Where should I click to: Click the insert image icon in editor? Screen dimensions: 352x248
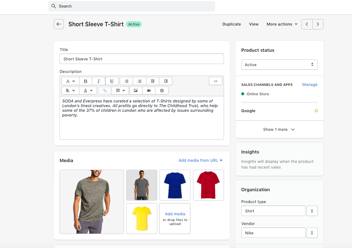(x=136, y=91)
